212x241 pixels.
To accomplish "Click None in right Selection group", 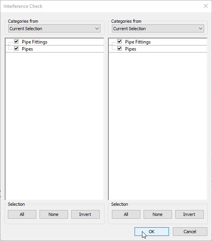I will click(x=158, y=214).
